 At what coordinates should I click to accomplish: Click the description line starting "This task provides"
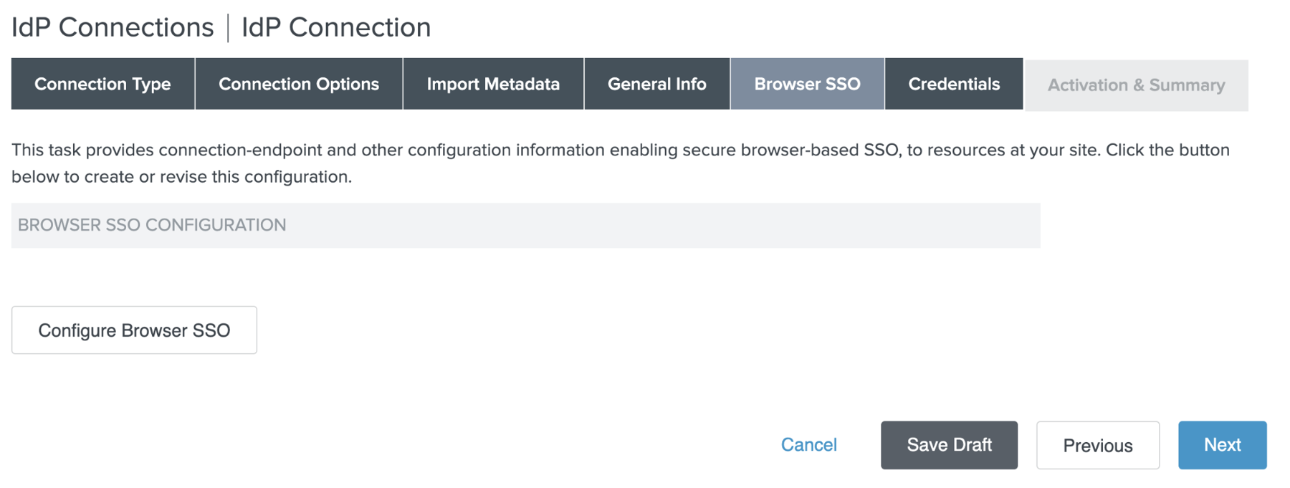click(620, 150)
